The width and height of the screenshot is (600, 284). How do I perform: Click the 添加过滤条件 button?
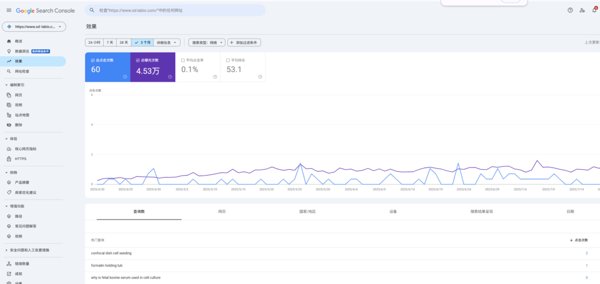245,42
